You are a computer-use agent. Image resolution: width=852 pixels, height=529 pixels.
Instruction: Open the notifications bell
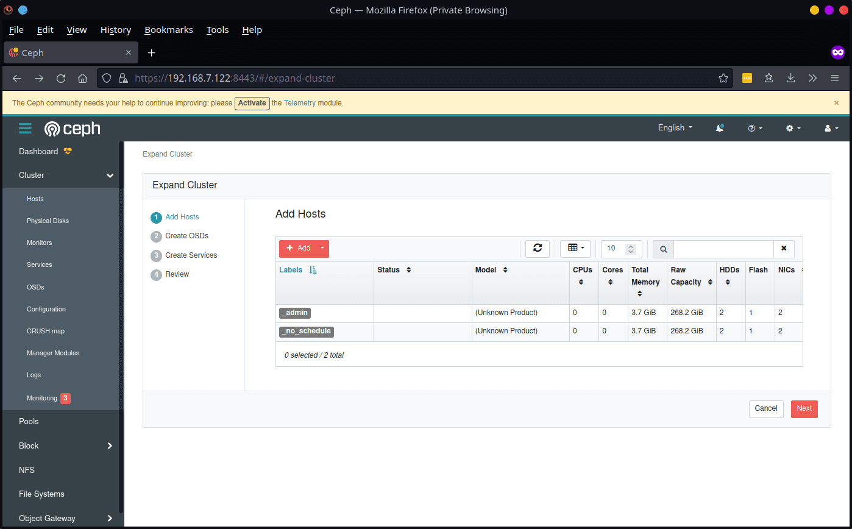[x=720, y=128]
